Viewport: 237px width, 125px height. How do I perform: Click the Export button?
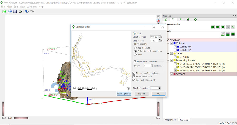click(141, 94)
